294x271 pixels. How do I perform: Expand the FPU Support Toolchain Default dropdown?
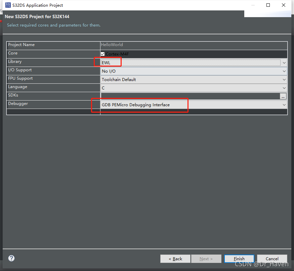pyautogui.click(x=194, y=80)
